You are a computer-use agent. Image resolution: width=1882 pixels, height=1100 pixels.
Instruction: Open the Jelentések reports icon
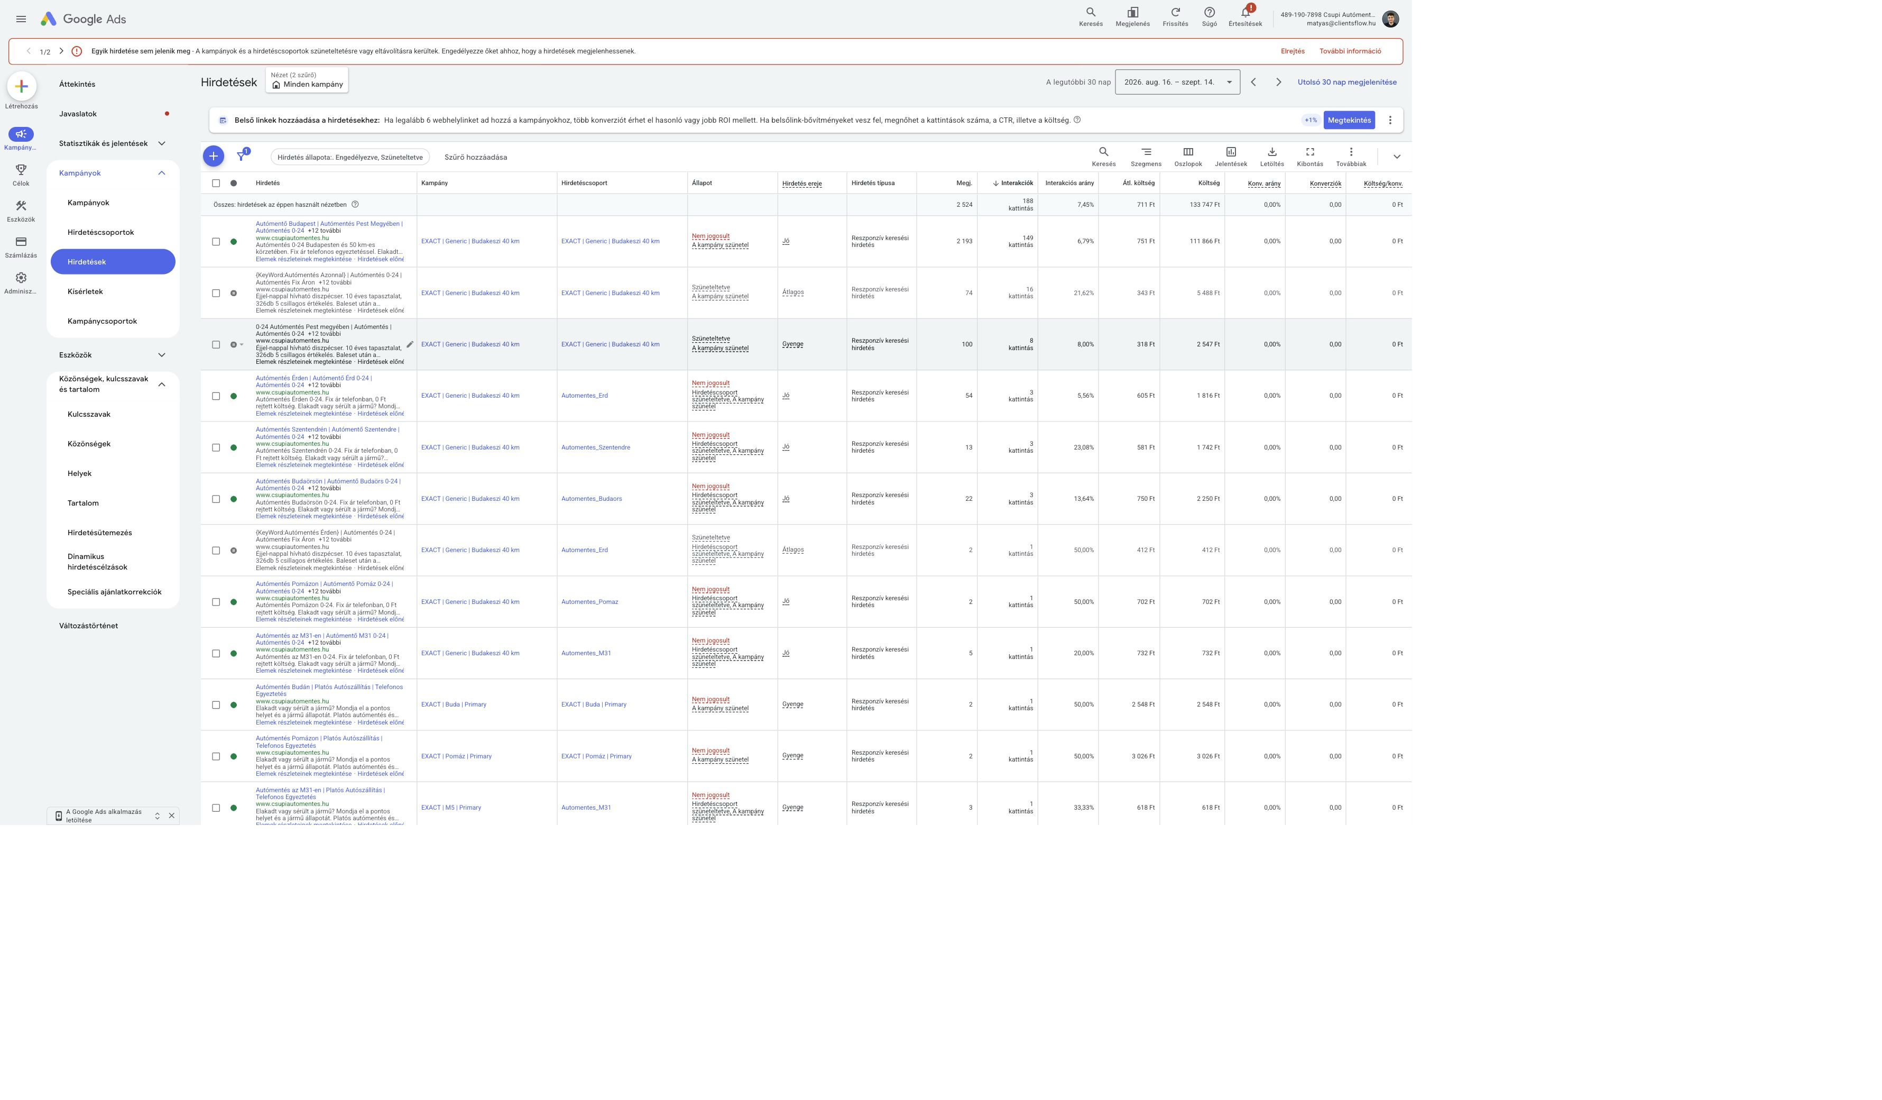tap(1231, 152)
